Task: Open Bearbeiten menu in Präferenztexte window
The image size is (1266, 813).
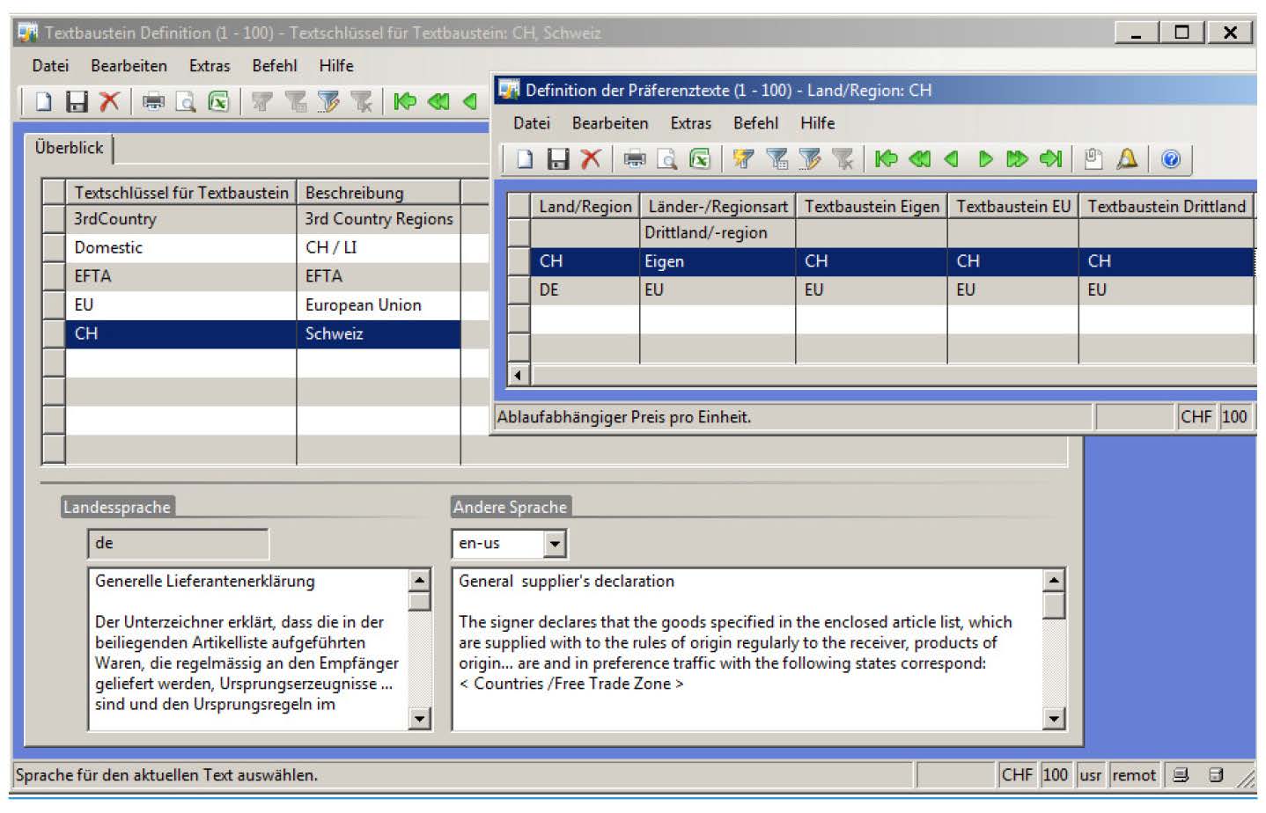Action: coord(610,123)
